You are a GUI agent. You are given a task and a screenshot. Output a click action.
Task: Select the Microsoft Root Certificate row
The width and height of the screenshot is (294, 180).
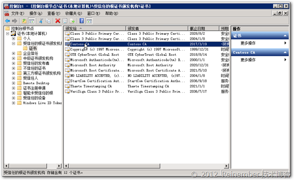147,71
